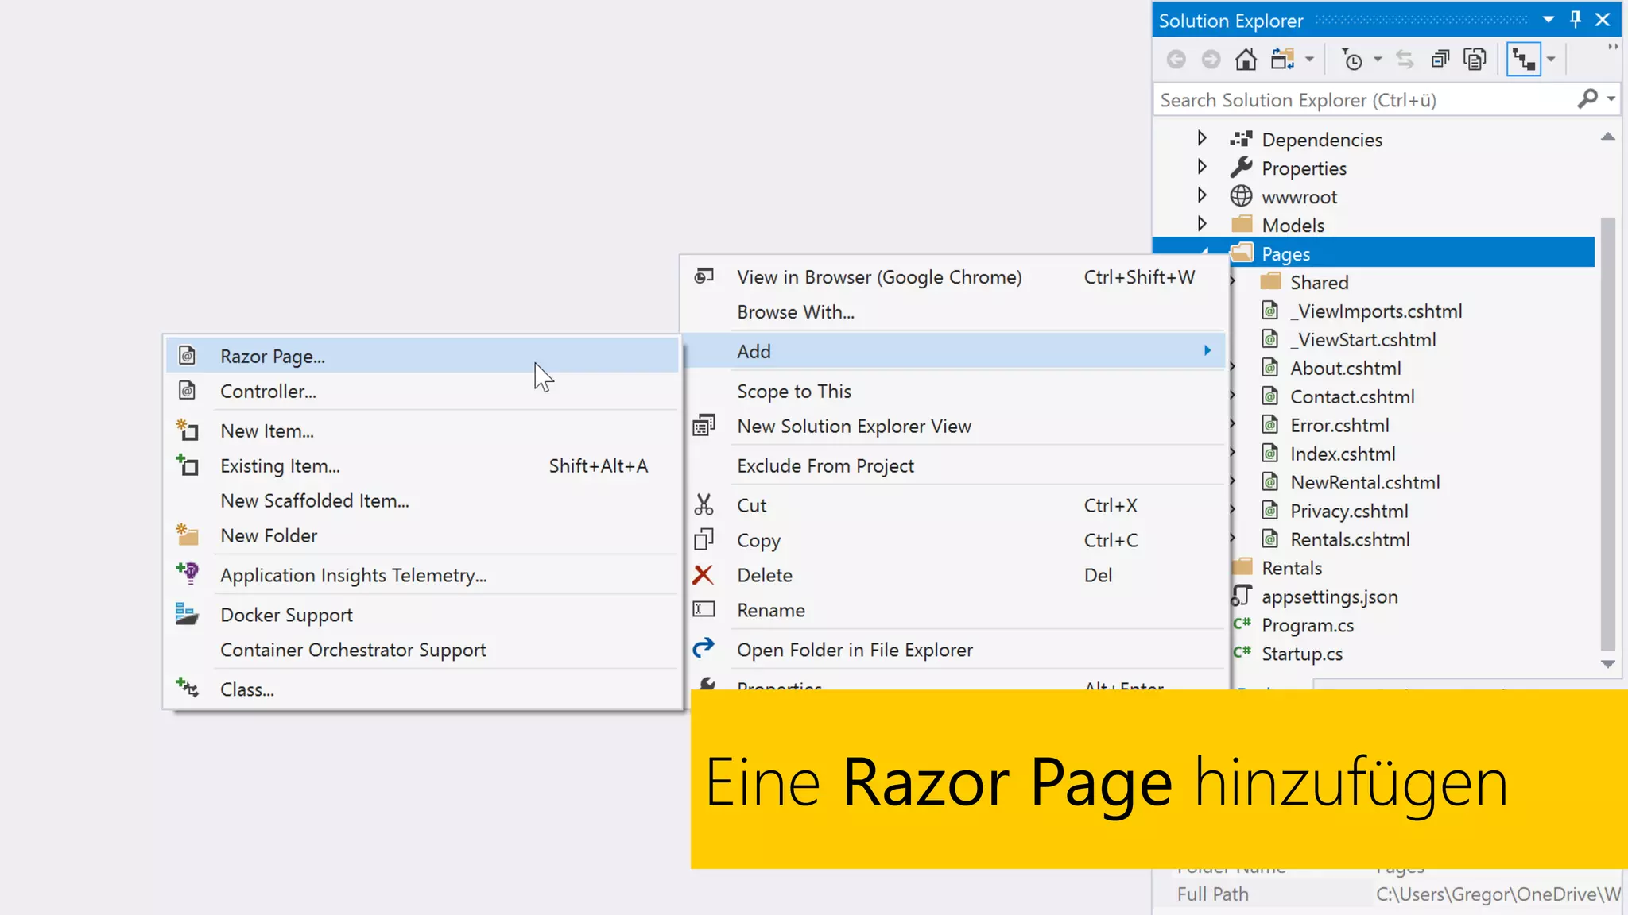Choose New Item... in Add submenu
This screenshot has height=915, width=1628.
[423, 431]
